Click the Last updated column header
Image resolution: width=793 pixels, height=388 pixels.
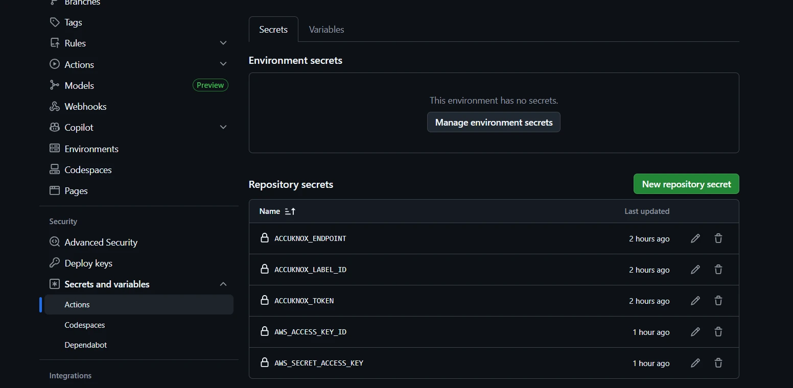(x=647, y=211)
